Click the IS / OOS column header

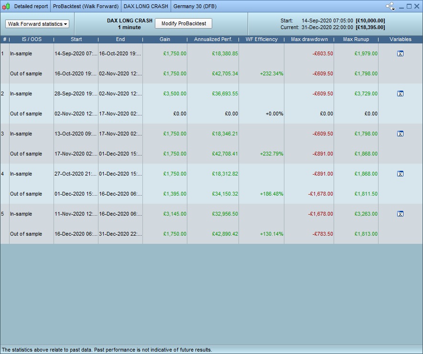(32, 39)
